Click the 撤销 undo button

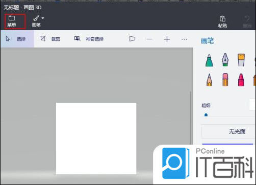(x=247, y=21)
